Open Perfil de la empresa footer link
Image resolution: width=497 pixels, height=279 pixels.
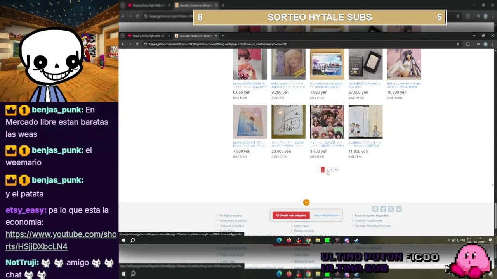[x=231, y=215]
